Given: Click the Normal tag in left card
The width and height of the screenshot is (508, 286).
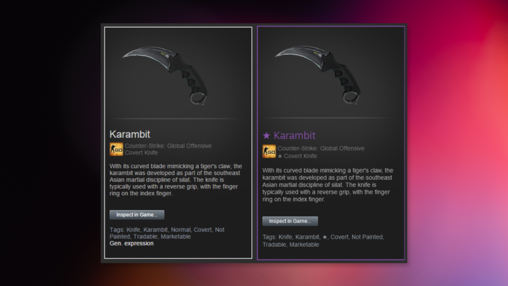Looking at the screenshot, I should pyautogui.click(x=180, y=230).
